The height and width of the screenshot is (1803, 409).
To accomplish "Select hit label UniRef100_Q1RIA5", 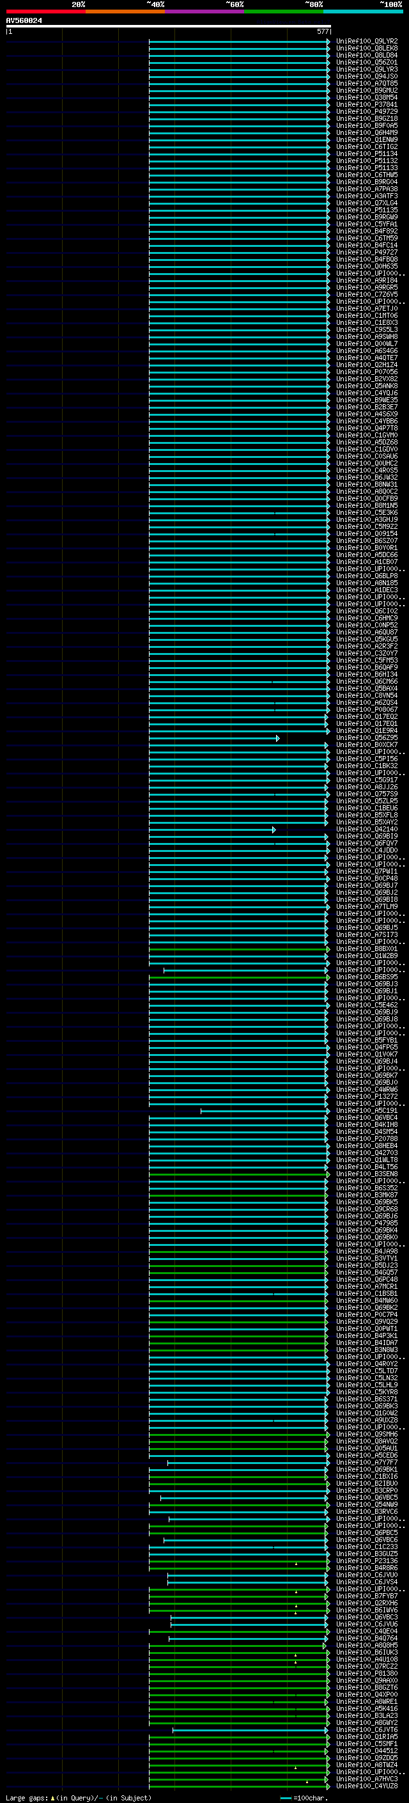I will click(x=366, y=1736).
